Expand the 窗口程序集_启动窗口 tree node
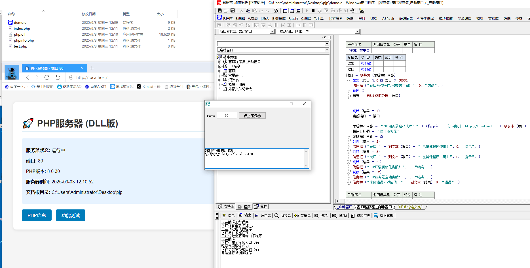This screenshot has height=268, width=530. (x=219, y=62)
